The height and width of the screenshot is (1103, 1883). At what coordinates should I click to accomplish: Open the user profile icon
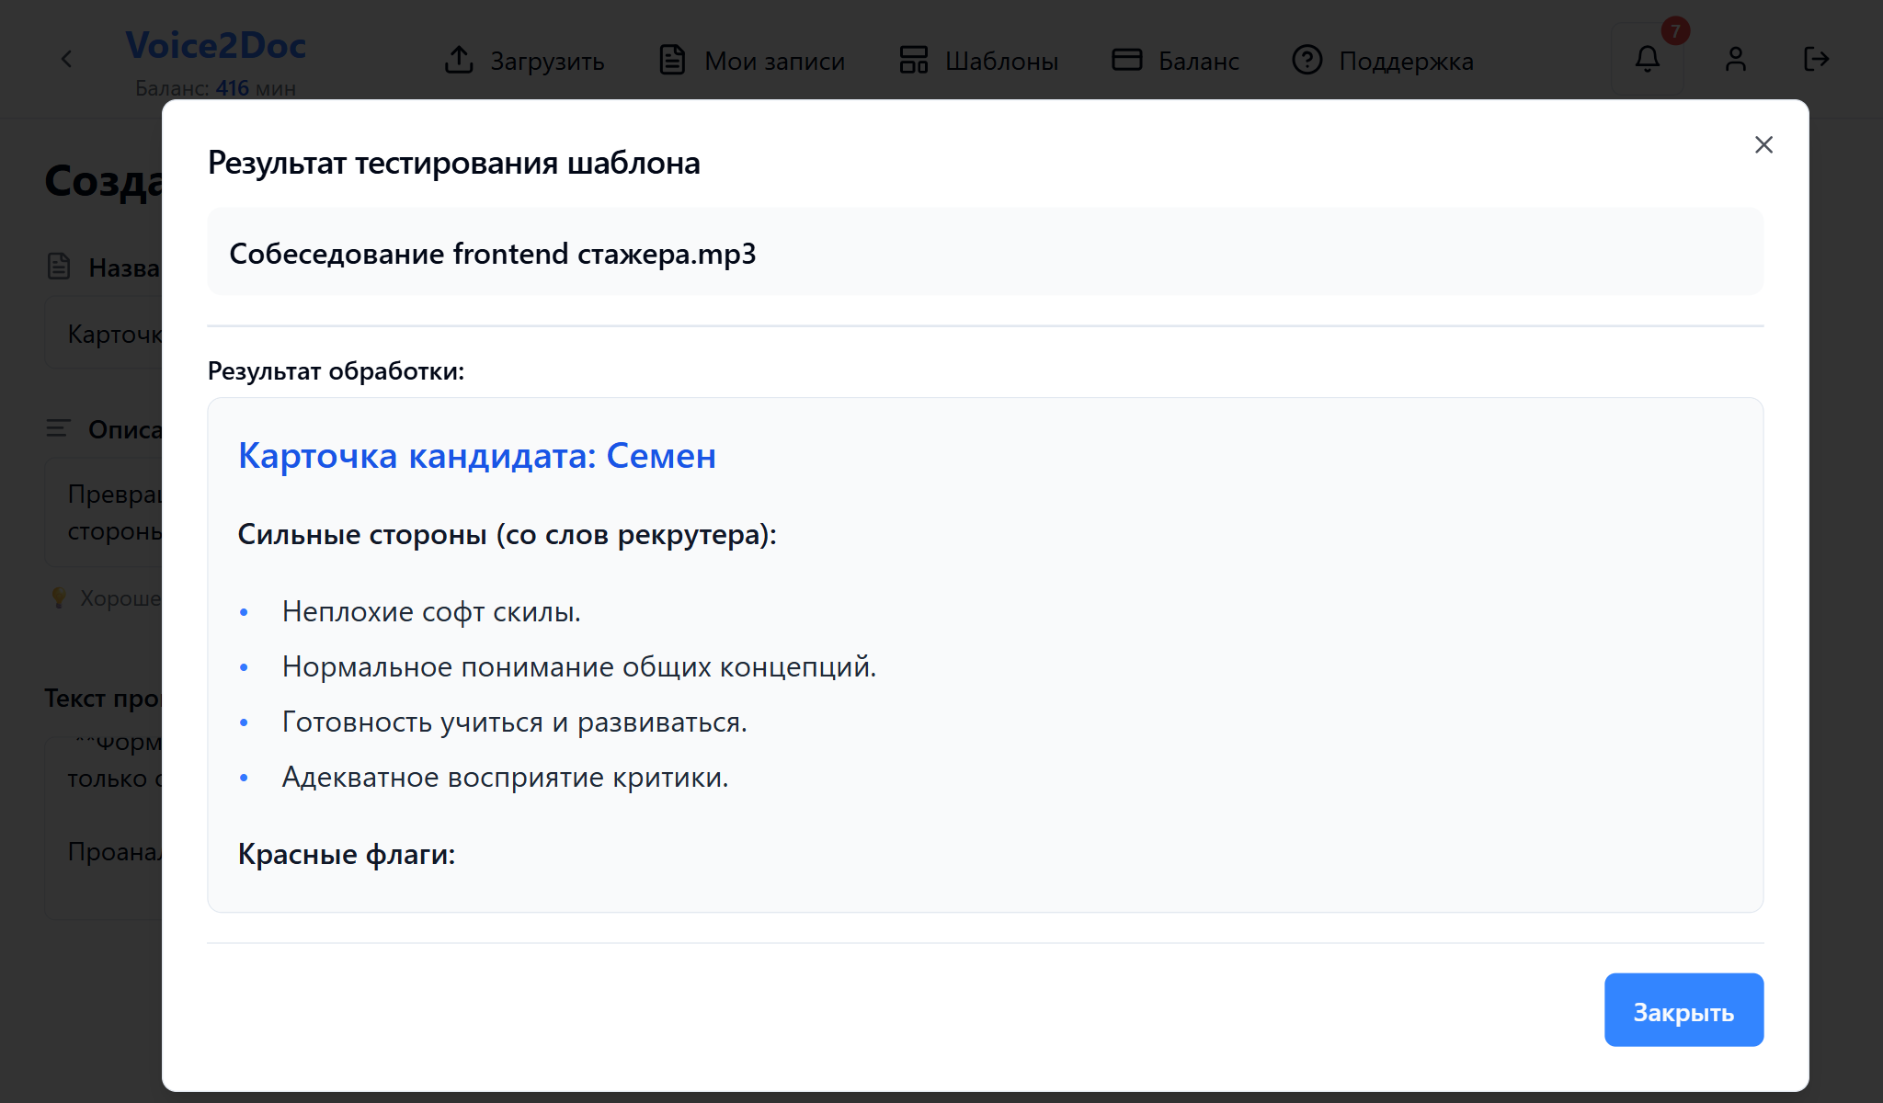click(1735, 60)
